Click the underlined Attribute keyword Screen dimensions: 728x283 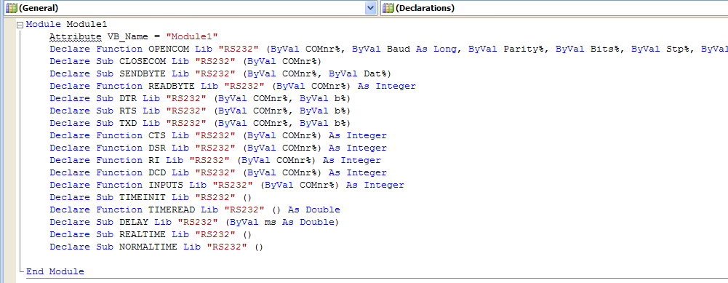76,36
